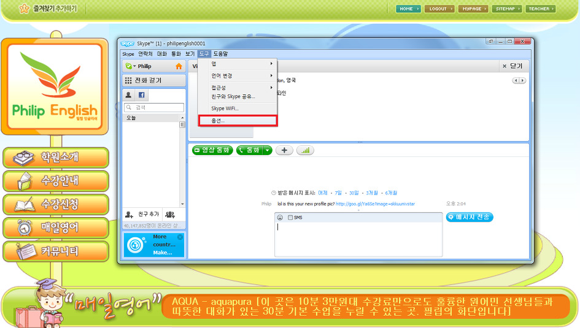The width and height of the screenshot is (580, 328).
Task: Toggle the SMS checkbox
Action: pyautogui.click(x=290, y=218)
